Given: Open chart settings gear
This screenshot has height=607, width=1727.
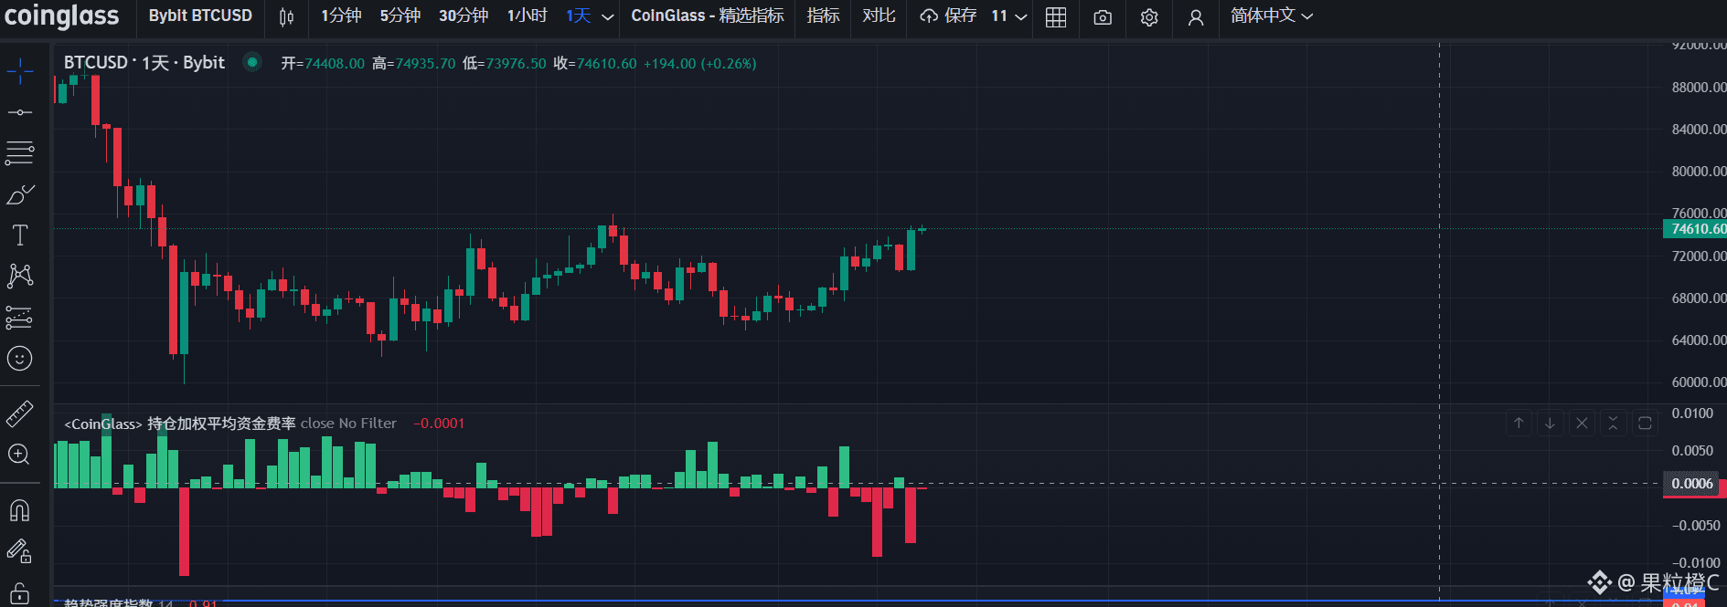Looking at the screenshot, I should click(x=1149, y=16).
